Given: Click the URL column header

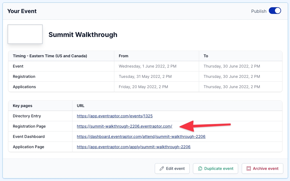Looking at the screenshot, I should pyautogui.click(x=81, y=106).
